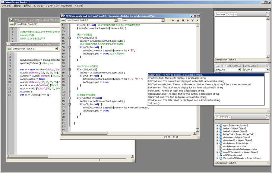Collapse the code fold at line 74

coord(70,98)
